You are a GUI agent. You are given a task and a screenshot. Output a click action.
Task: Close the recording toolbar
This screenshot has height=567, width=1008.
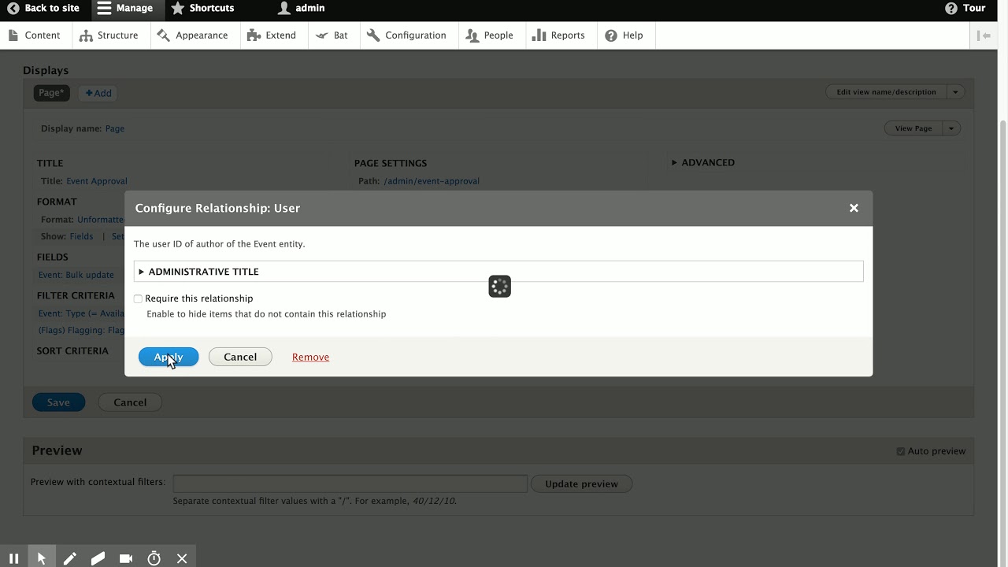(x=182, y=558)
